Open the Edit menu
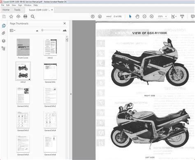The height and width of the screenshot is (160, 195). (x=8, y=5)
